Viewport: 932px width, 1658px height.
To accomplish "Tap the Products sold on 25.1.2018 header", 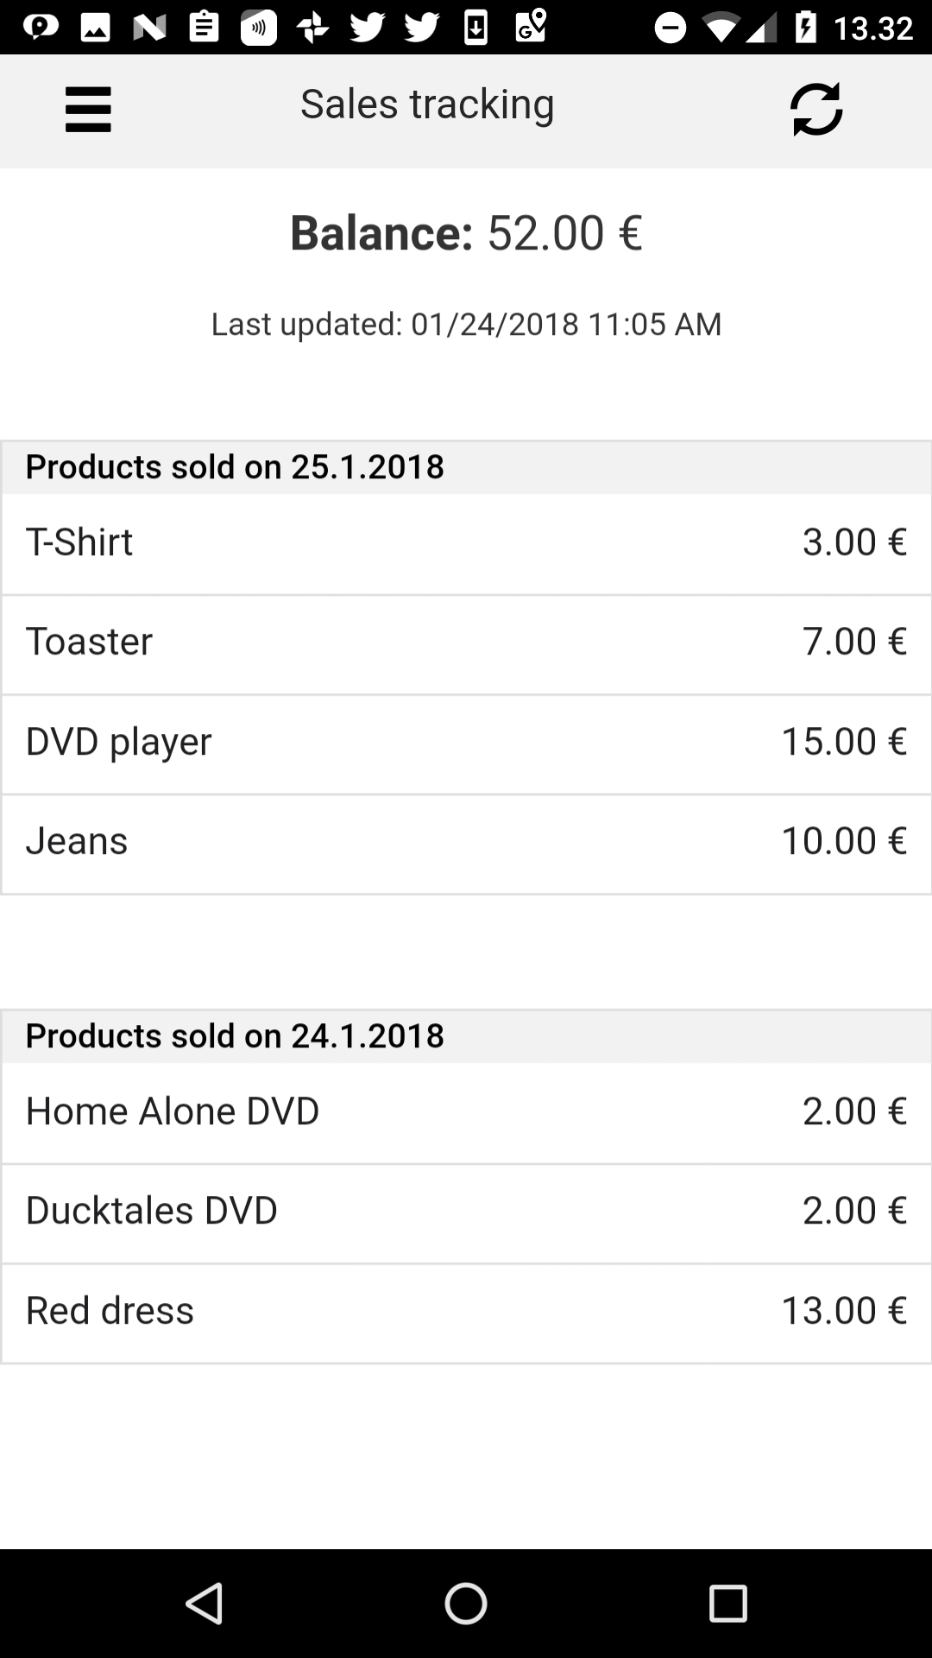I will tap(235, 467).
